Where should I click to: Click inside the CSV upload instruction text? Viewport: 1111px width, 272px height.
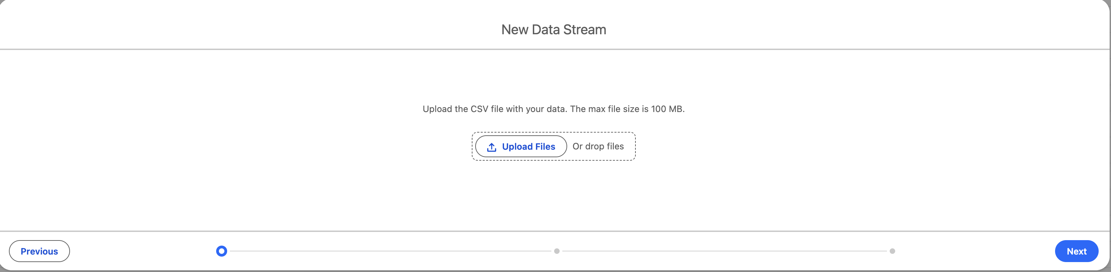(x=553, y=109)
